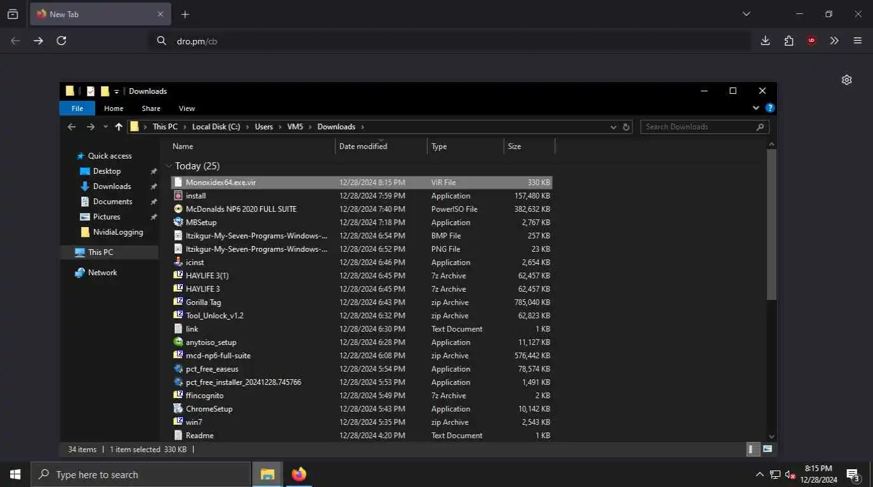Screen dimensions: 873x487
Task: Select the Monoxidex64.exe.vir file
Action: 362,183
